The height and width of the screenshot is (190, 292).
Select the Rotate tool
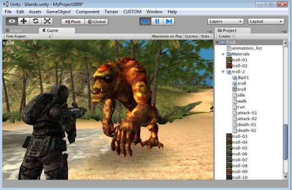tap(35, 21)
